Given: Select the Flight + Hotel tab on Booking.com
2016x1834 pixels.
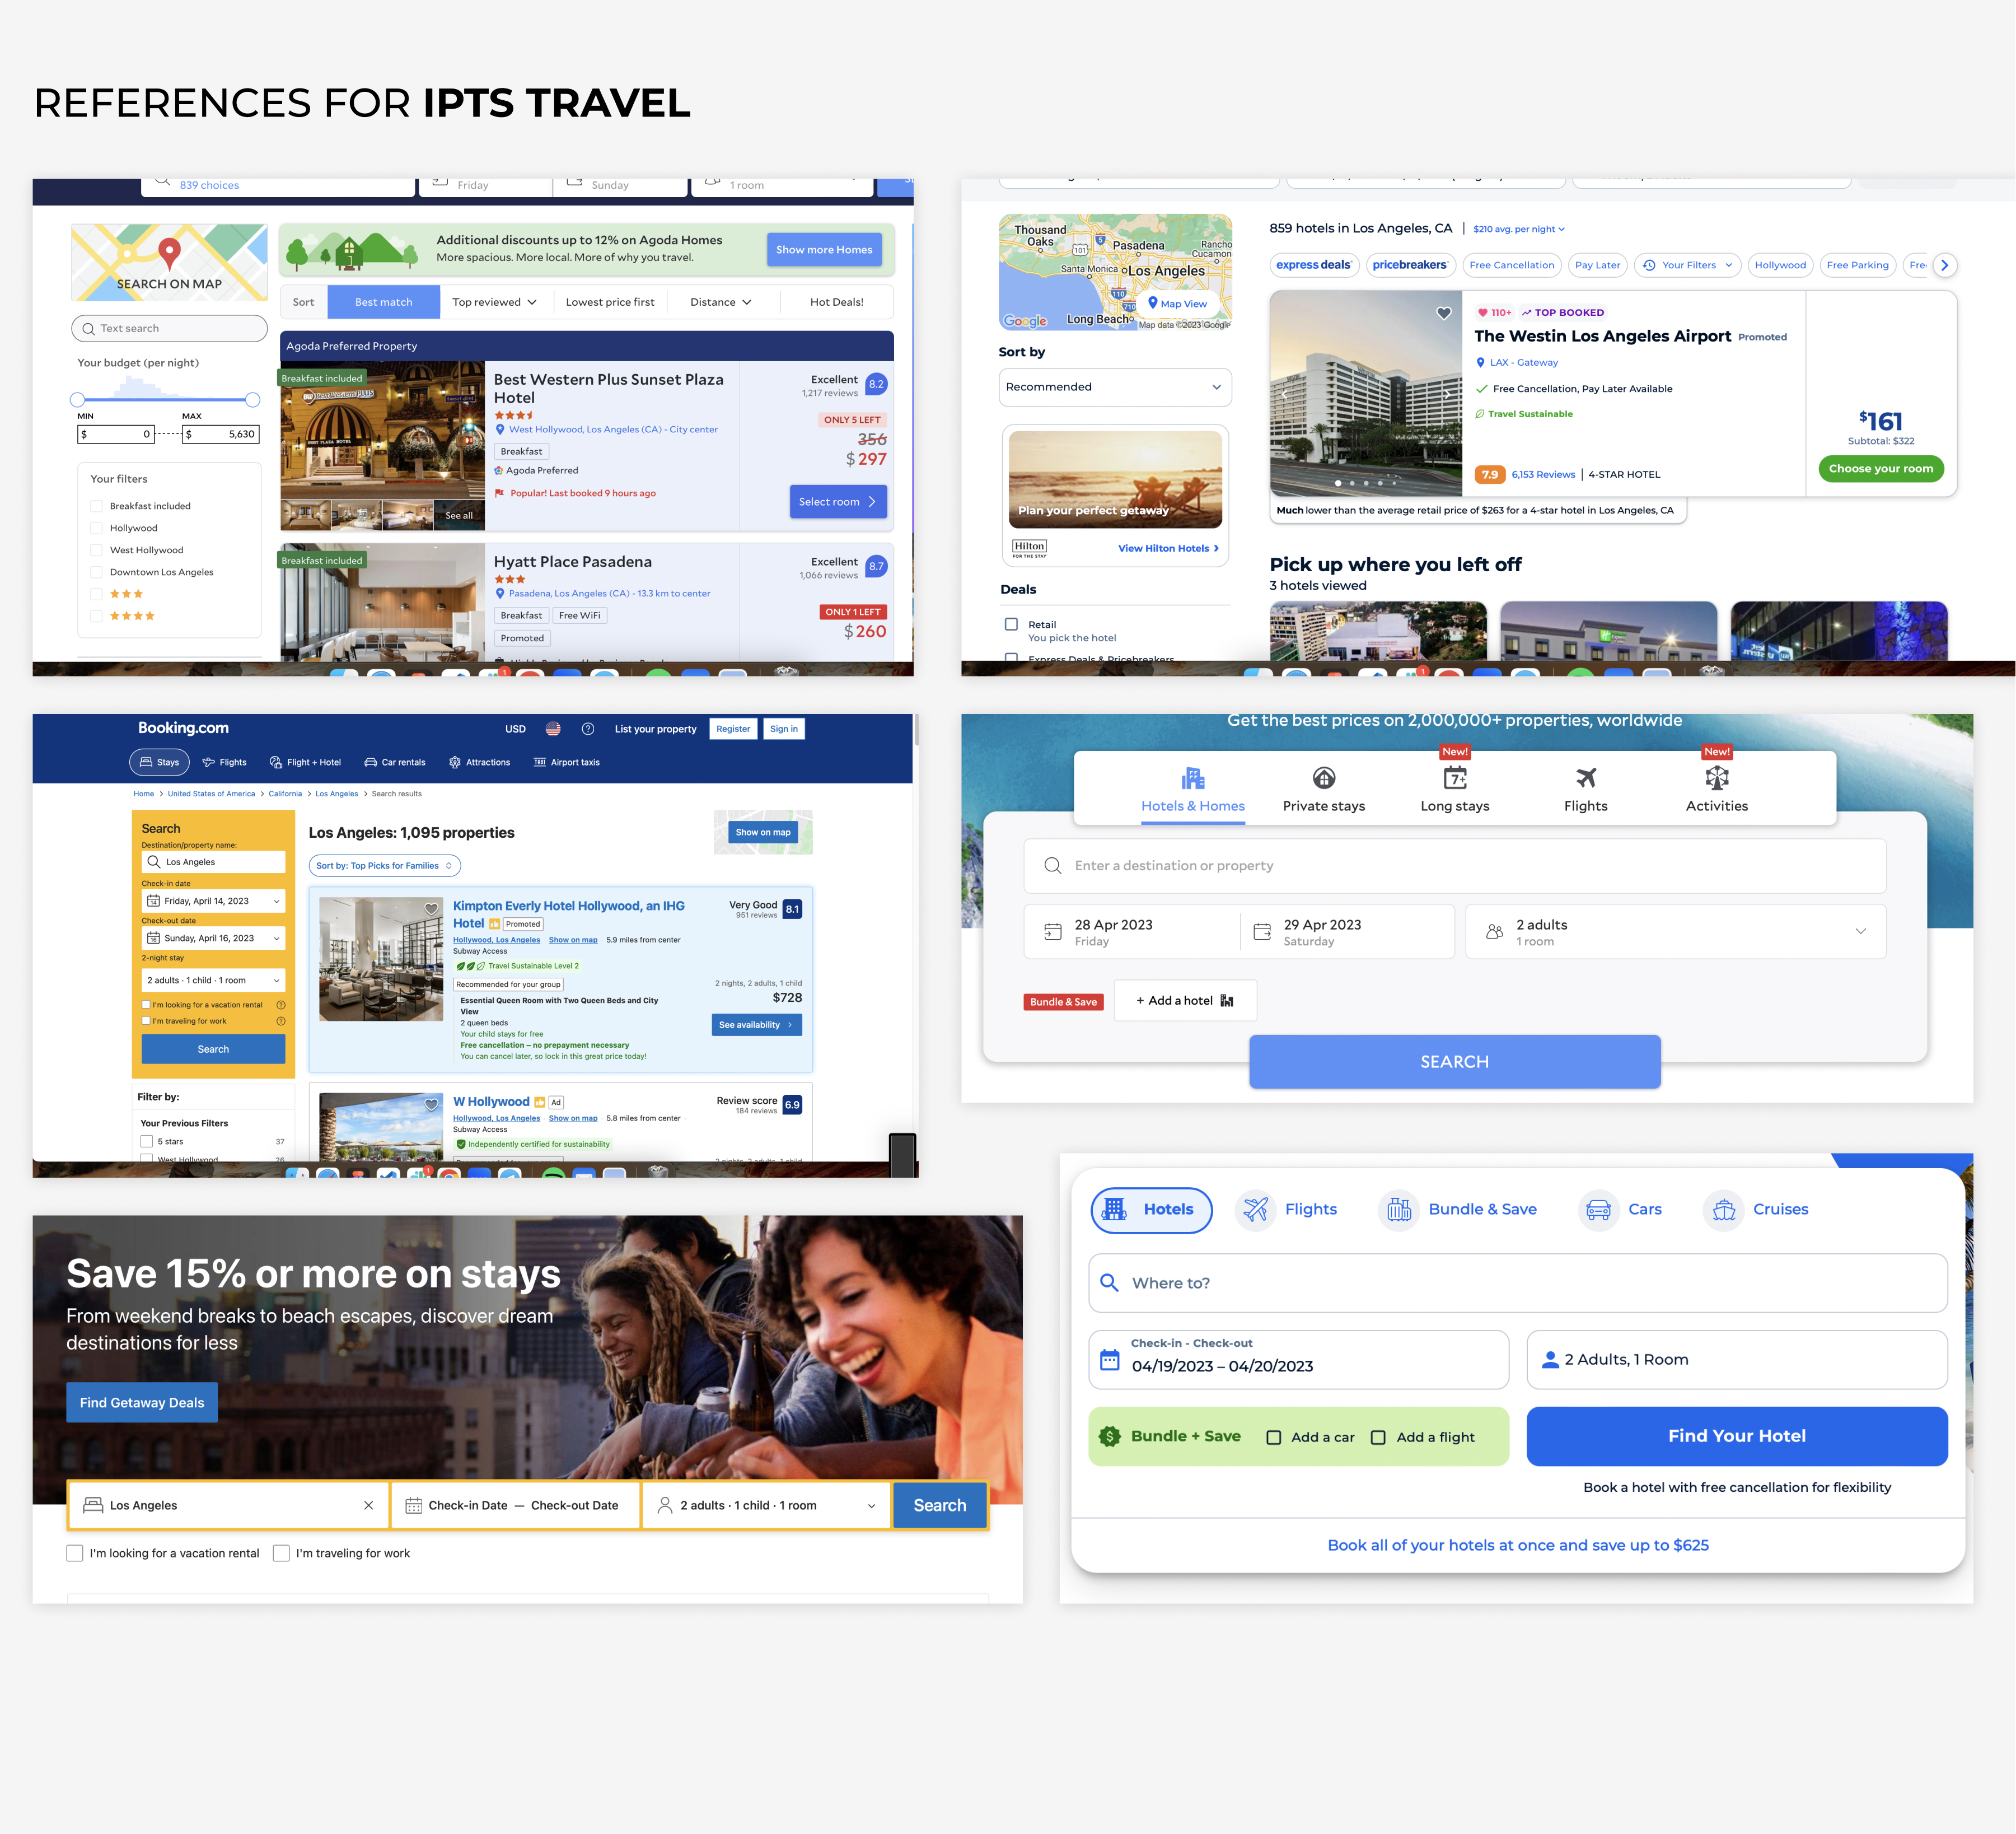Looking at the screenshot, I should pyautogui.click(x=305, y=762).
